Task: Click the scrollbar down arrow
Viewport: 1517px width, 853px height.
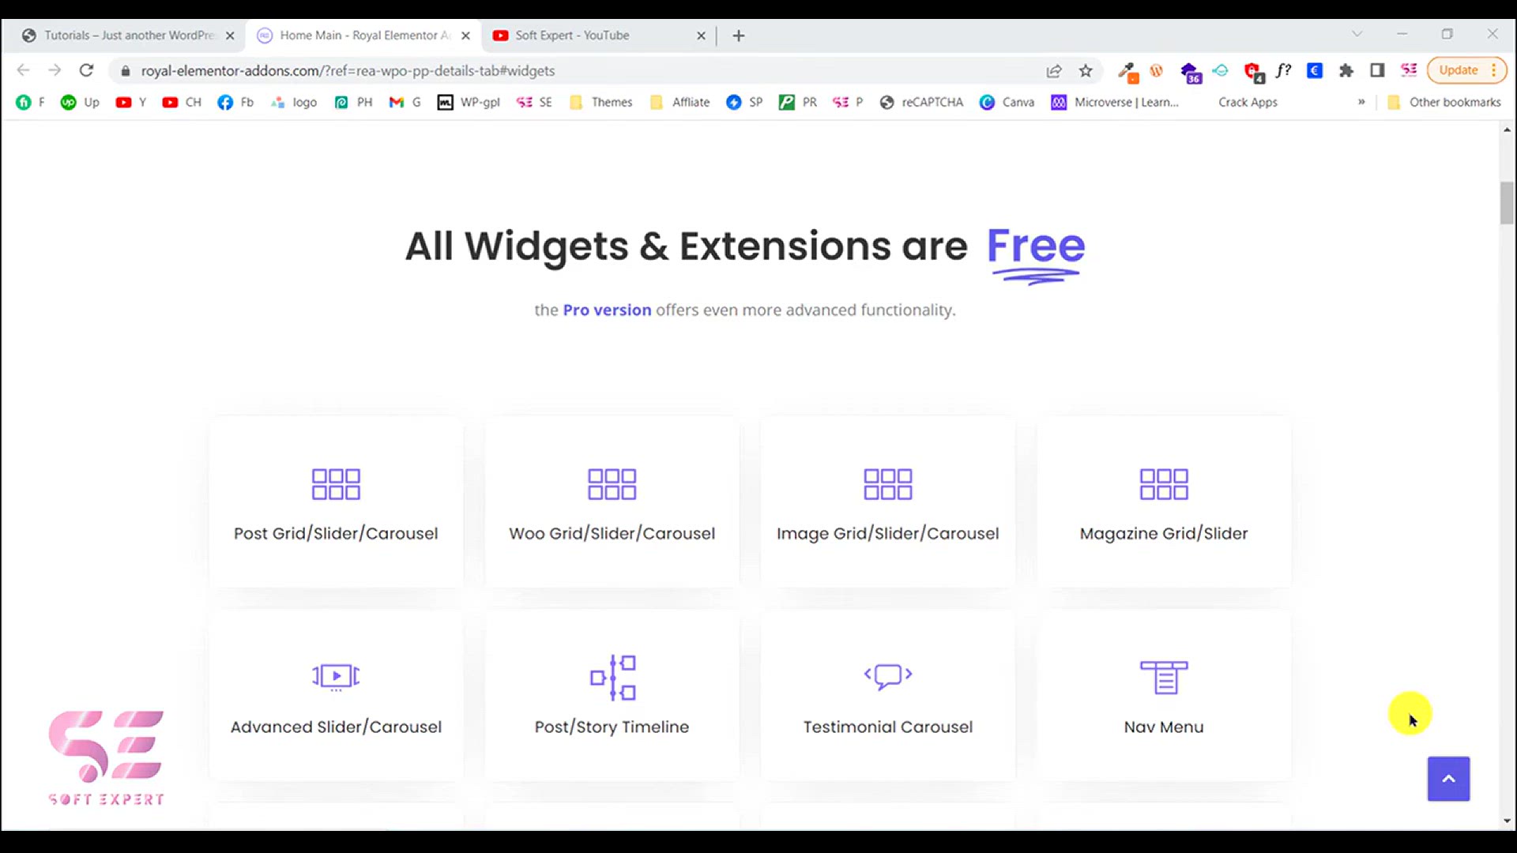Action: tap(1507, 821)
